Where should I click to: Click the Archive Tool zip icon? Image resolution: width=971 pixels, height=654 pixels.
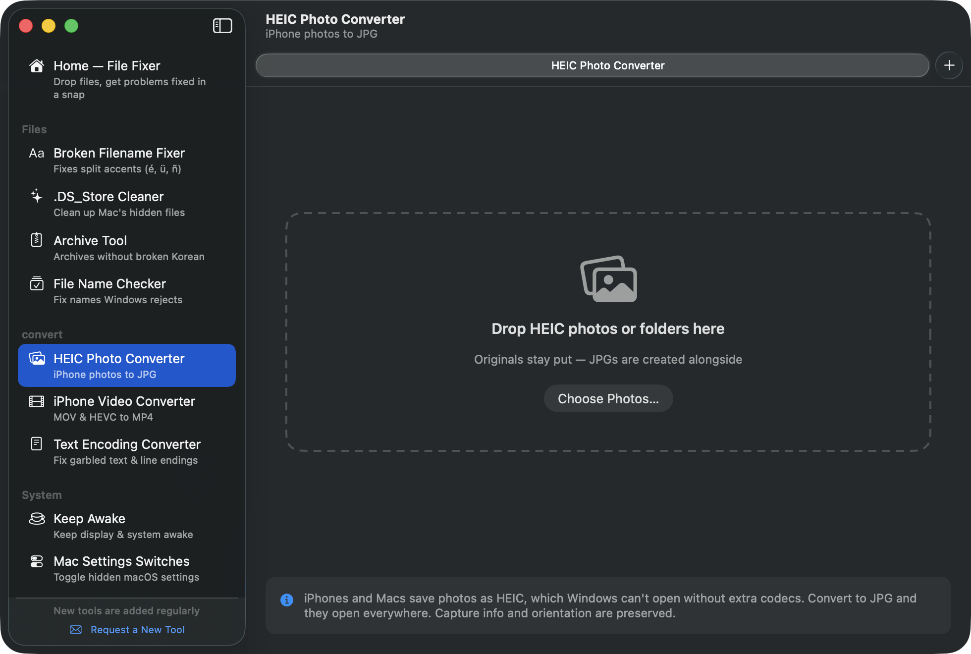[37, 240]
